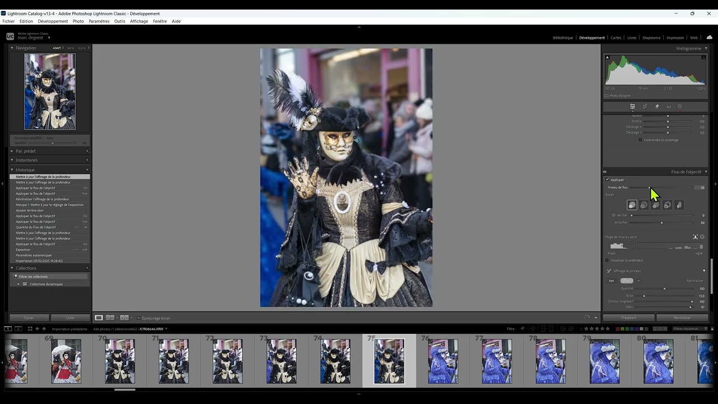Collapse the Flou de l'objectif panel

tap(706, 172)
